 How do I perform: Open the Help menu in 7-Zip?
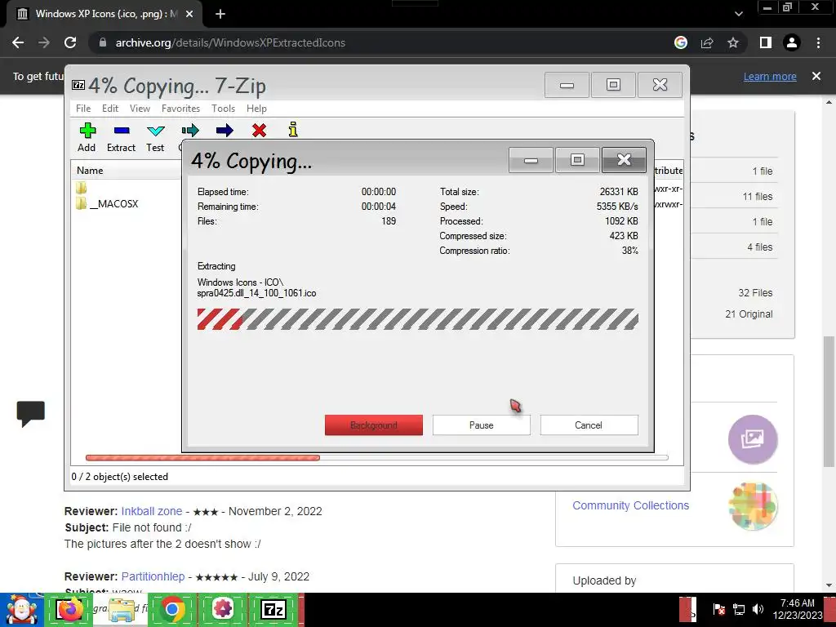(x=256, y=109)
